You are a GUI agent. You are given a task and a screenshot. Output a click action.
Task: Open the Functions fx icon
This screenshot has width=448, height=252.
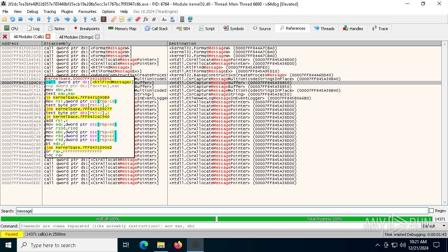[x=146, y=19]
